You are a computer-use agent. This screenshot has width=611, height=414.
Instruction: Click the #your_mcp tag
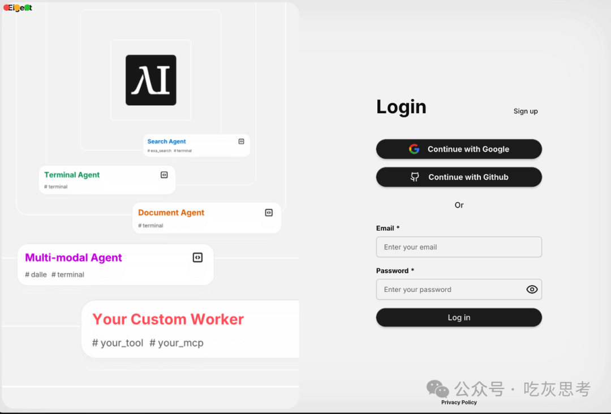point(177,343)
